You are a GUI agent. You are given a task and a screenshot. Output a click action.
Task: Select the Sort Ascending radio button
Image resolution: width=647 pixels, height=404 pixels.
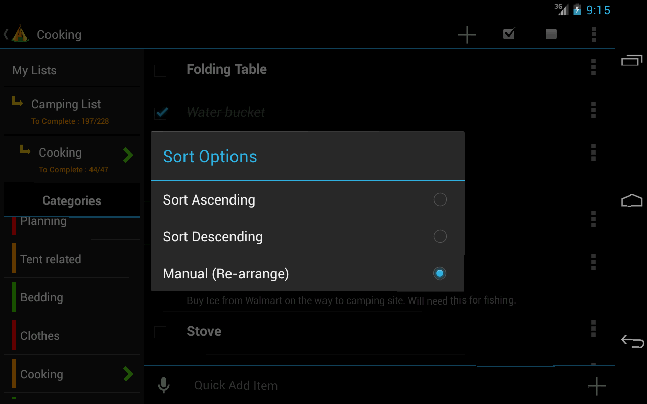pyautogui.click(x=440, y=199)
